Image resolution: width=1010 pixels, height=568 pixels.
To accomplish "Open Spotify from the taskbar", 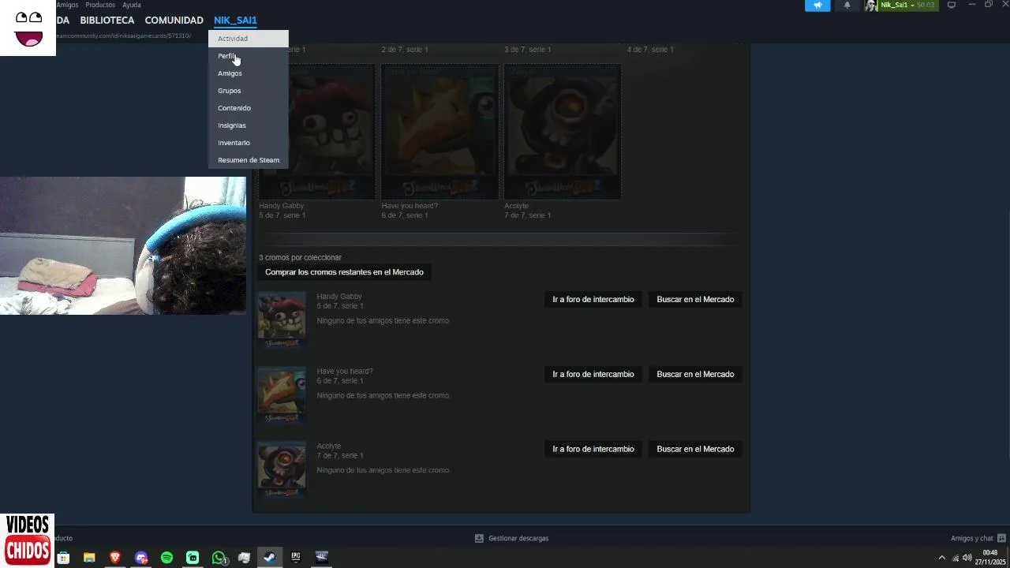I will click(x=166, y=558).
